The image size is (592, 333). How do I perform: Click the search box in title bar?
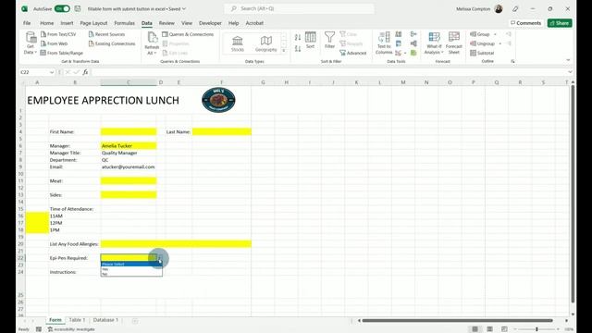click(x=299, y=8)
